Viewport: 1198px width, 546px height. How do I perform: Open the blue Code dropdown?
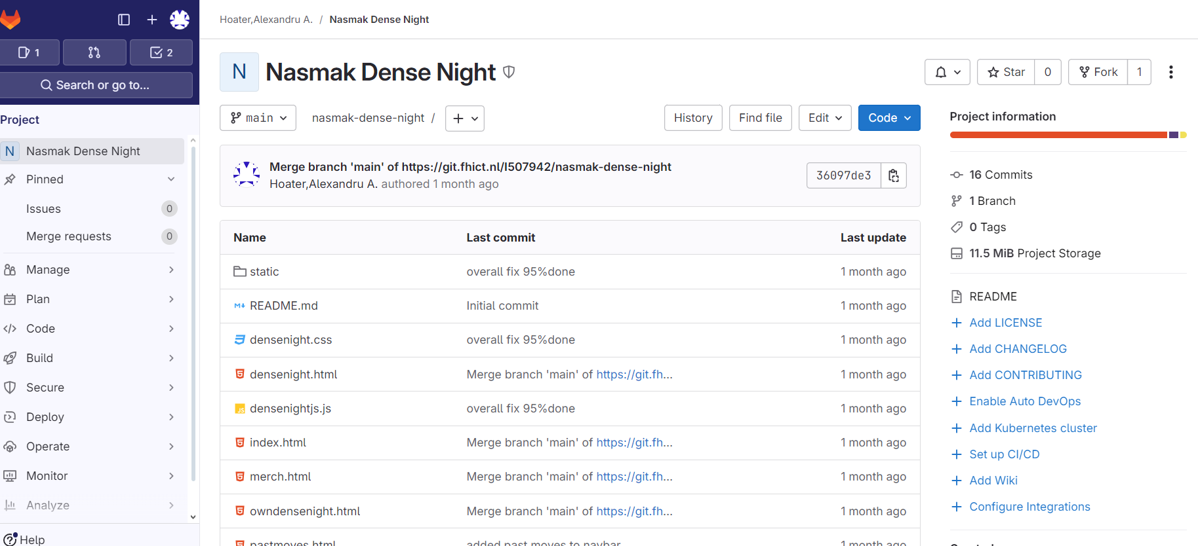(889, 118)
